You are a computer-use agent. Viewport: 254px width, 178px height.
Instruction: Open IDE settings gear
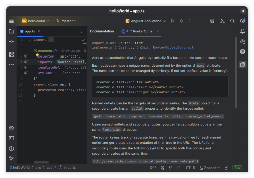(x=243, y=21)
